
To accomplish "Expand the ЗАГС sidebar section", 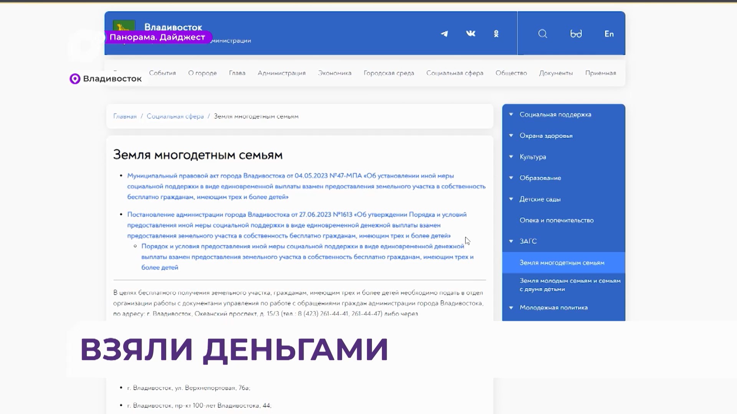I will [511, 241].
